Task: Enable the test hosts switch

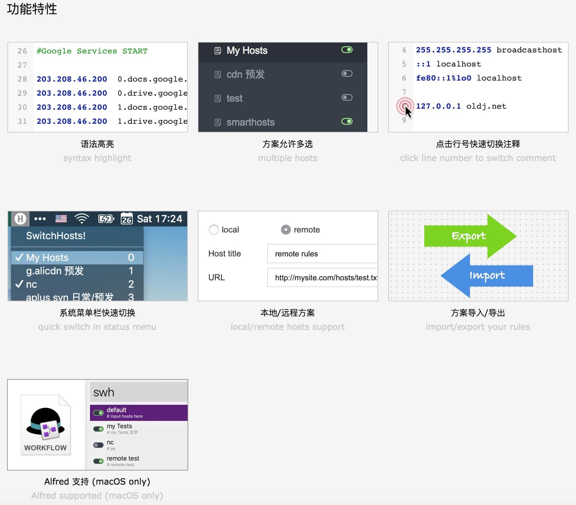Action: pyautogui.click(x=347, y=97)
